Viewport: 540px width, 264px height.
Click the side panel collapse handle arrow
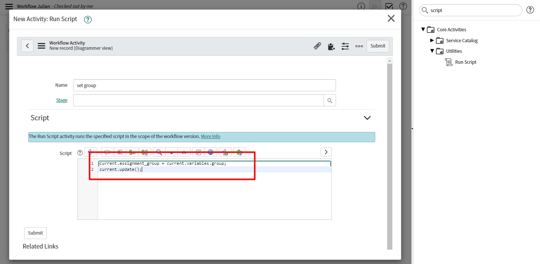click(x=412, y=129)
